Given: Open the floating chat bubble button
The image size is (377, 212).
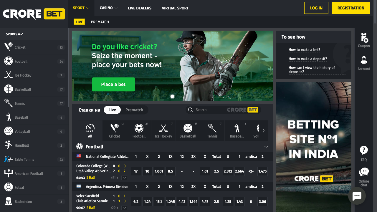Looking at the screenshot, I should point(357,196).
